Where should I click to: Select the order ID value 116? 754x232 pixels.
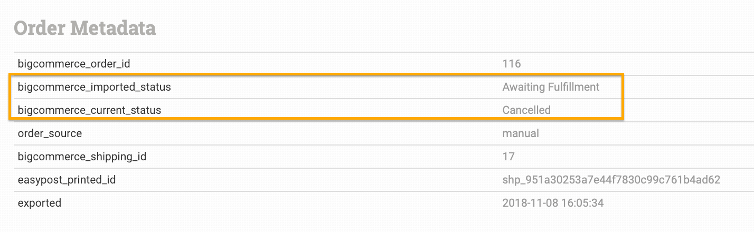[x=512, y=64]
